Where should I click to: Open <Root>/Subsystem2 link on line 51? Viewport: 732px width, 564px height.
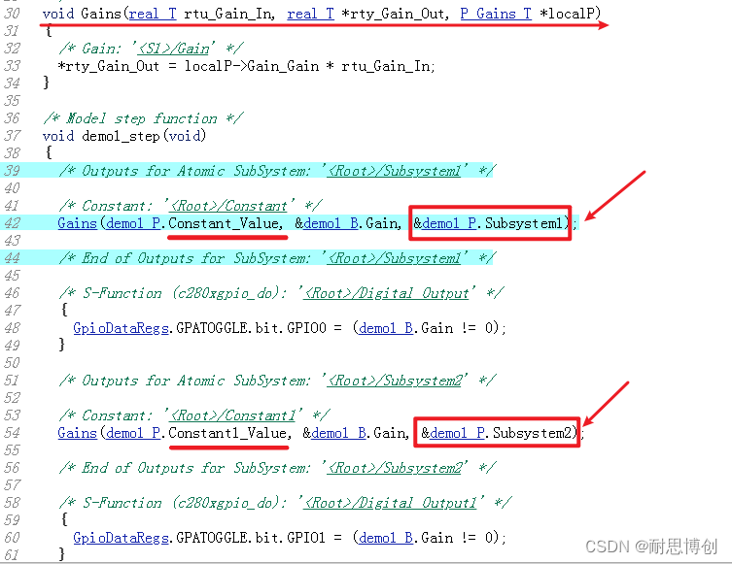394,381
